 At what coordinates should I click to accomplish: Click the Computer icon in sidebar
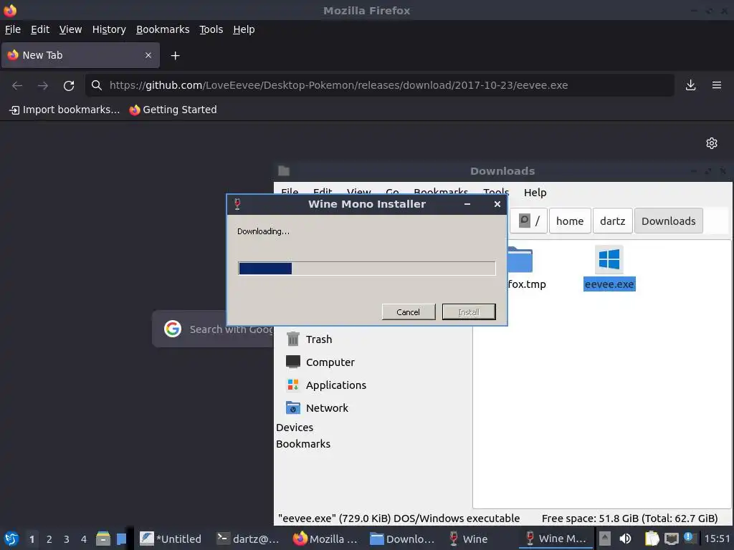pos(293,362)
